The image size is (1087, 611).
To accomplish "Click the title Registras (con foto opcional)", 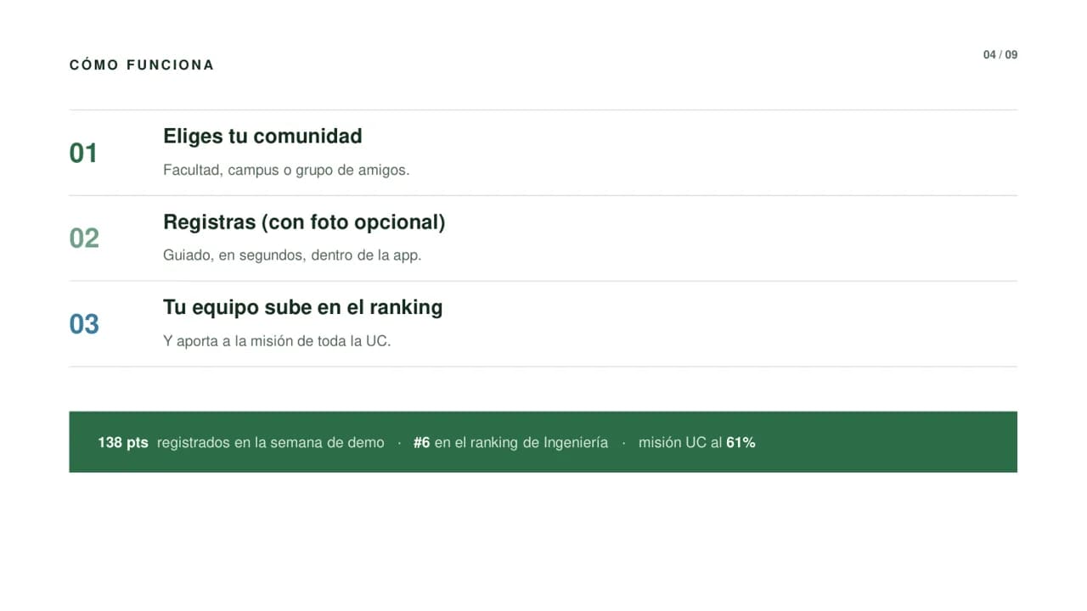I will tap(304, 222).
